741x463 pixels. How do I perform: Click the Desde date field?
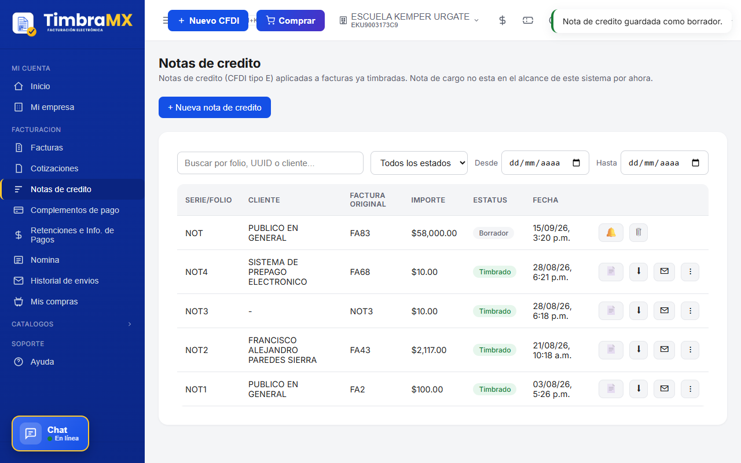(x=545, y=163)
